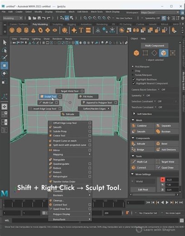
Task: Click the Multi-Component button
Action: [x=155, y=46]
